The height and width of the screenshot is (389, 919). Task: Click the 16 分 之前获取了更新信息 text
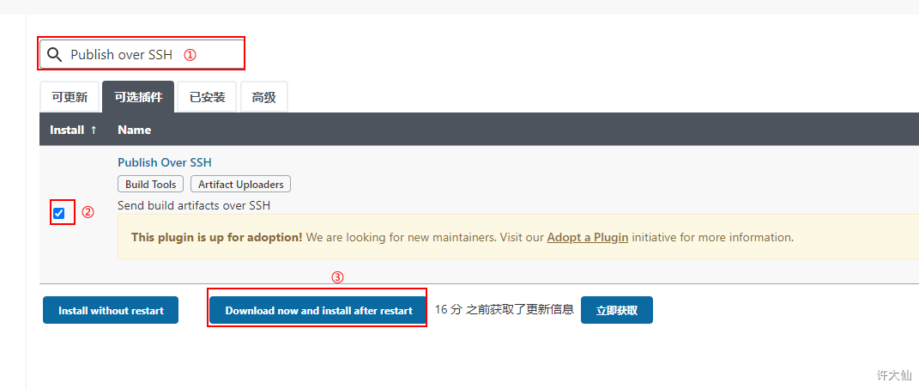504,309
